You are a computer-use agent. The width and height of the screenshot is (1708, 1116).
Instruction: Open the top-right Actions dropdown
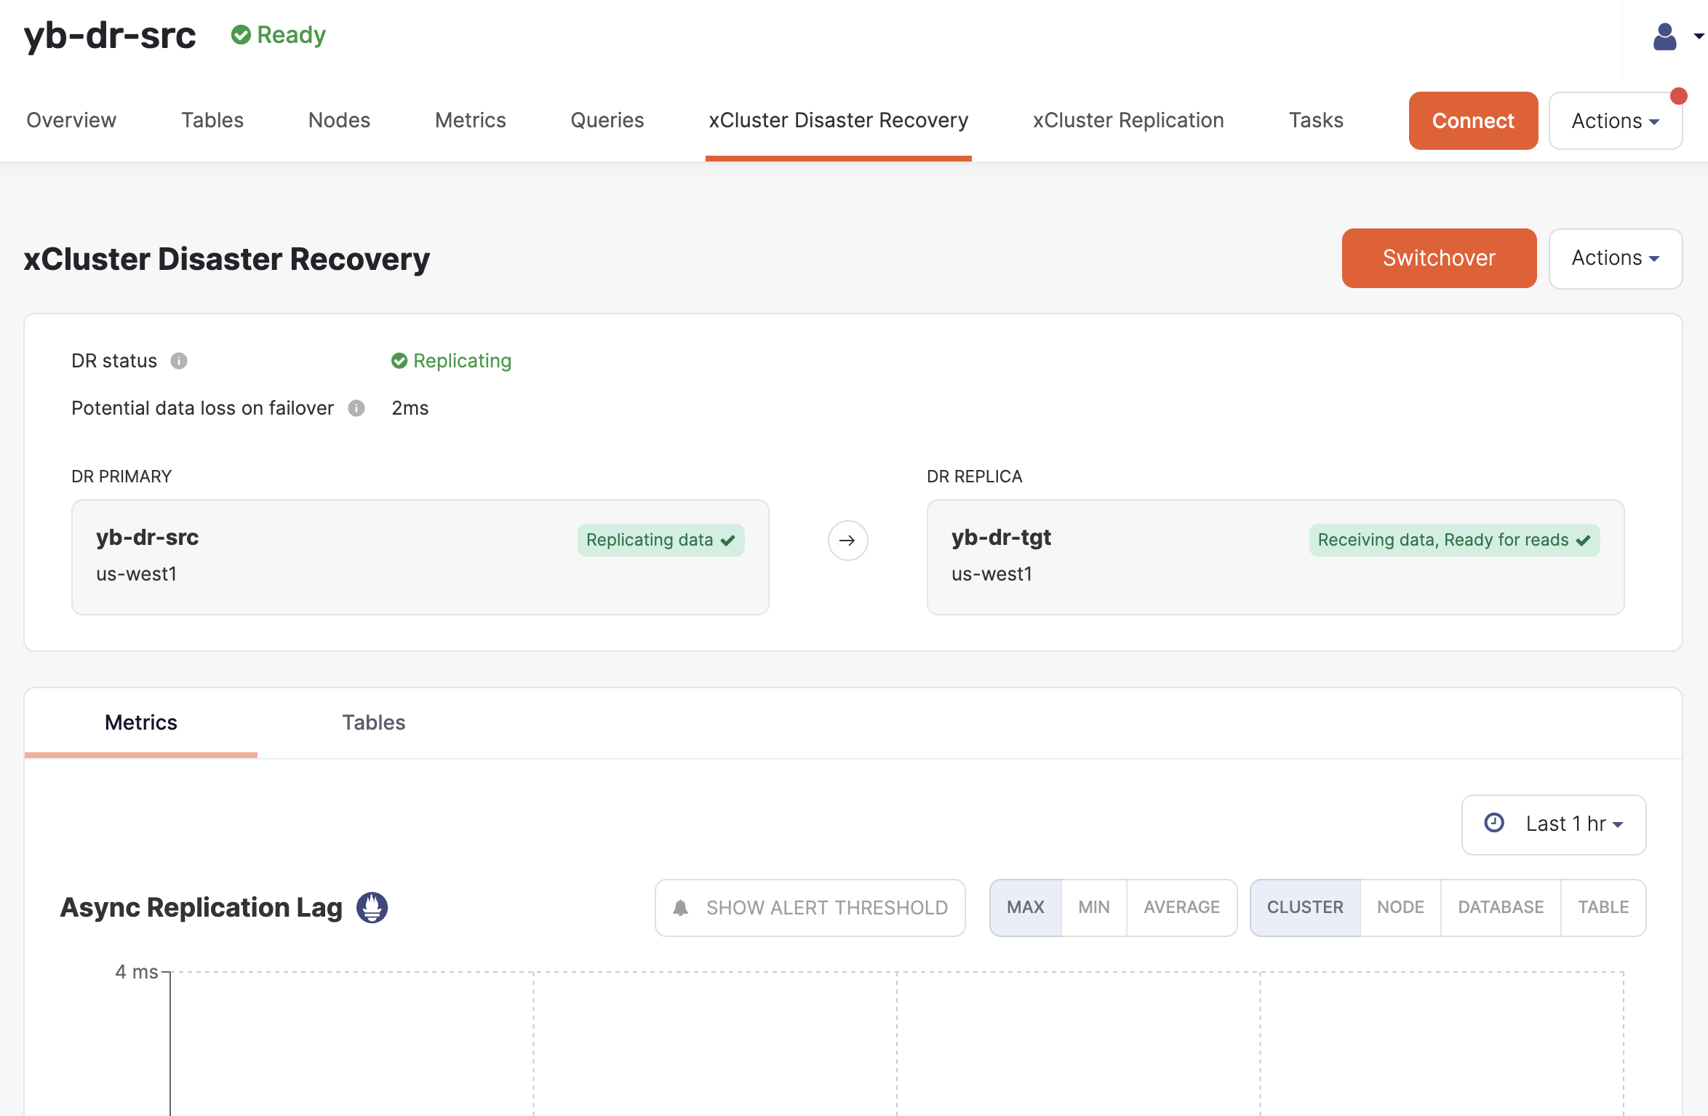click(1615, 120)
